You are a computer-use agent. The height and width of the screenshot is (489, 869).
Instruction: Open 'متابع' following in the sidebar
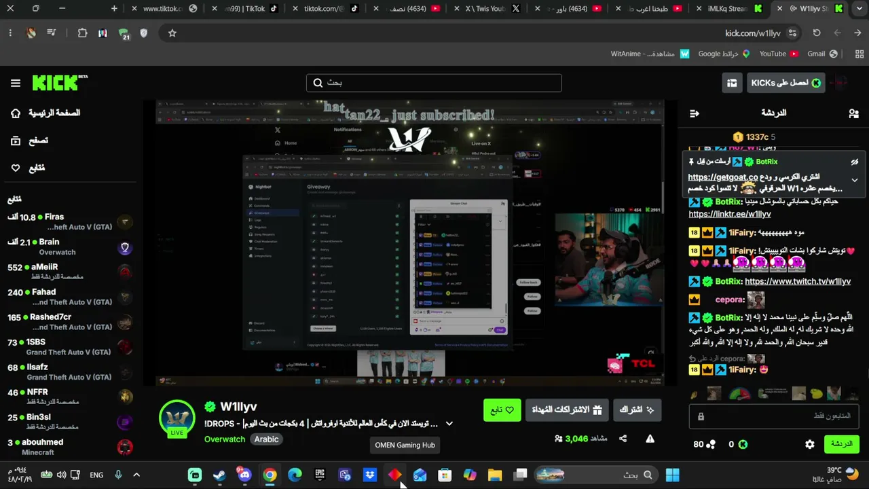tap(28, 168)
